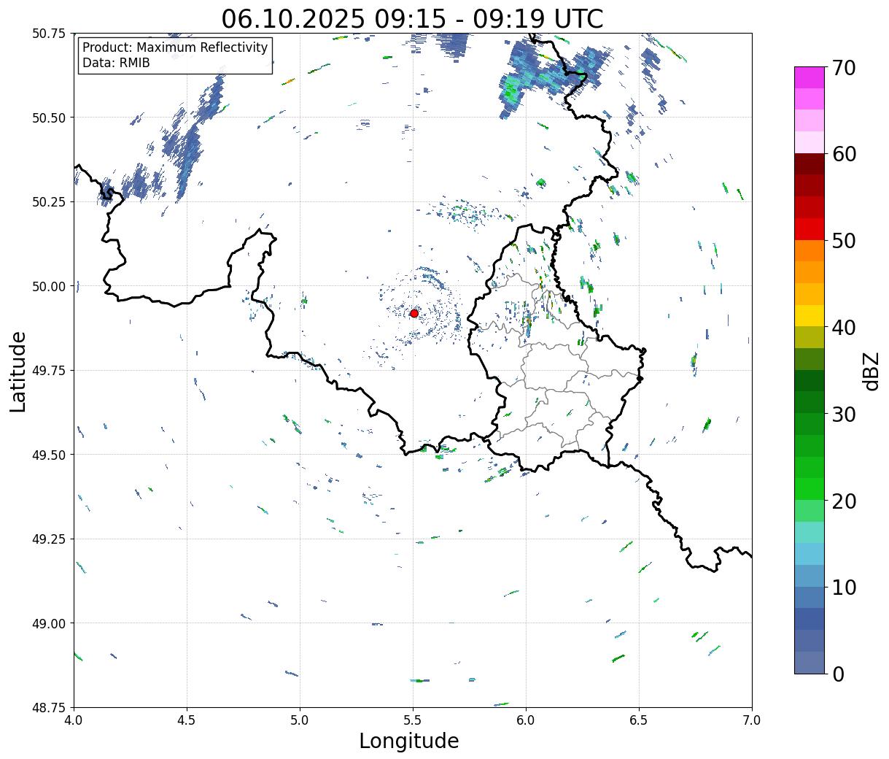Click the bright green swatch above 20
889x759 pixels.
[x=810, y=489]
